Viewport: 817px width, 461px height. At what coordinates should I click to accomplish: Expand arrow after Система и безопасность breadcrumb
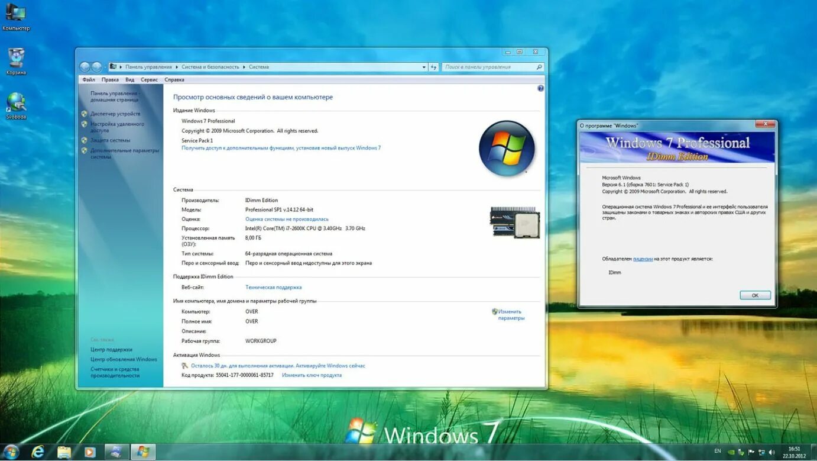(244, 67)
